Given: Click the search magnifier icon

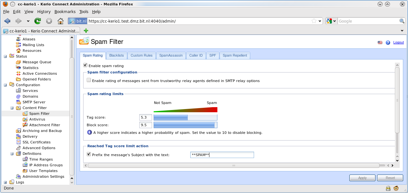Looking at the screenshot, I should [x=402, y=21].
